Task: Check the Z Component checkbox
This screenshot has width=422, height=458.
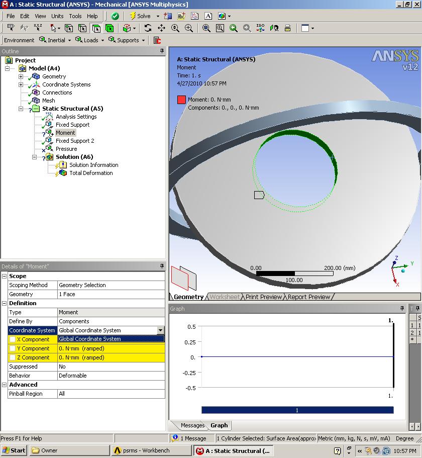Action: click(x=13, y=357)
